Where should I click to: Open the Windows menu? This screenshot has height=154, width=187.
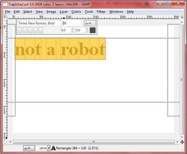[116, 12]
